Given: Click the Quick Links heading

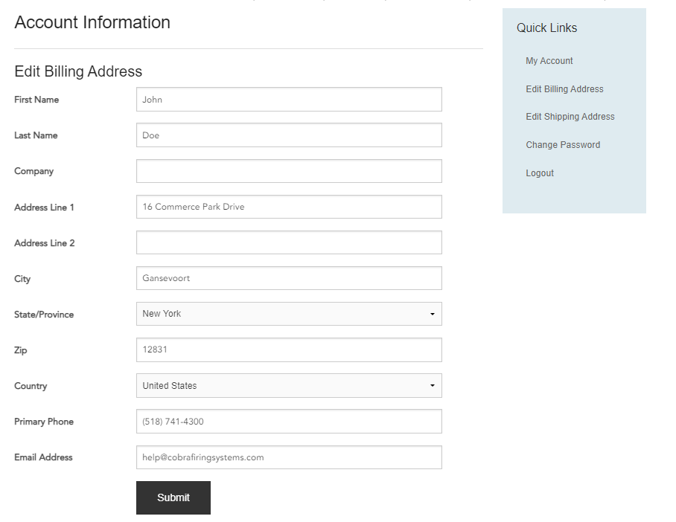Looking at the screenshot, I should [x=546, y=28].
